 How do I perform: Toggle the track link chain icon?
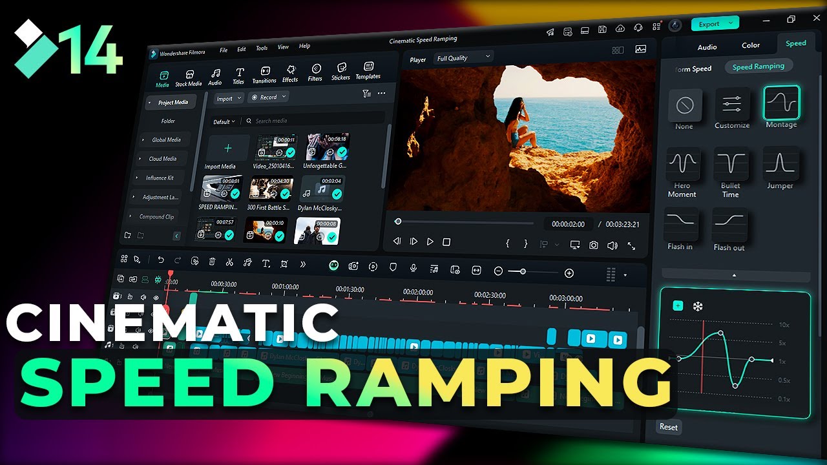click(x=133, y=279)
